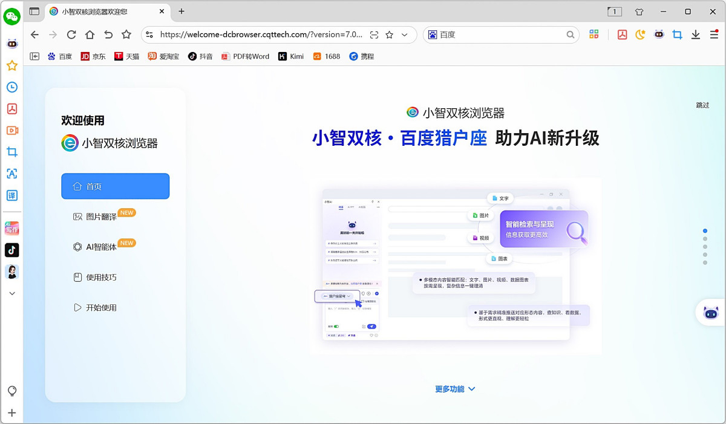Select 图片翻译 in the welcome menu
Image resolution: width=726 pixels, height=424 pixels.
[102, 215]
